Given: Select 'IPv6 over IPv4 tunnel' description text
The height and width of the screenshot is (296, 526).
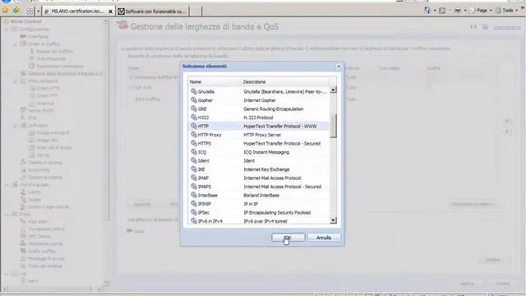Looking at the screenshot, I should [x=265, y=221].
